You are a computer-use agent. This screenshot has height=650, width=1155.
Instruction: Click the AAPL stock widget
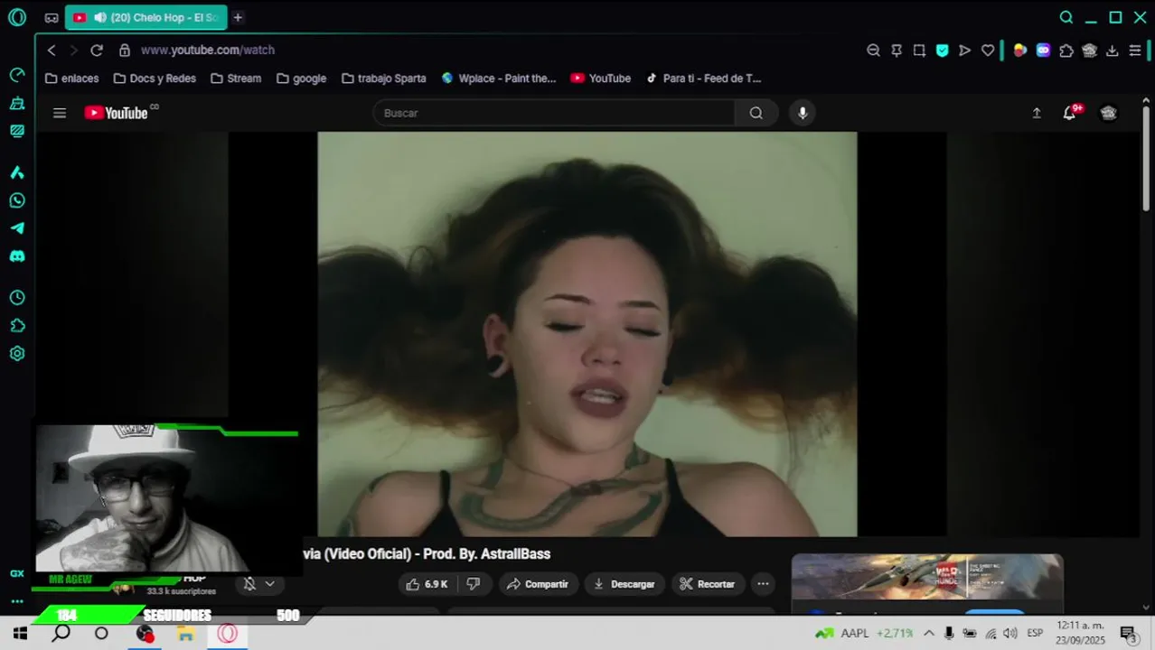point(864,634)
